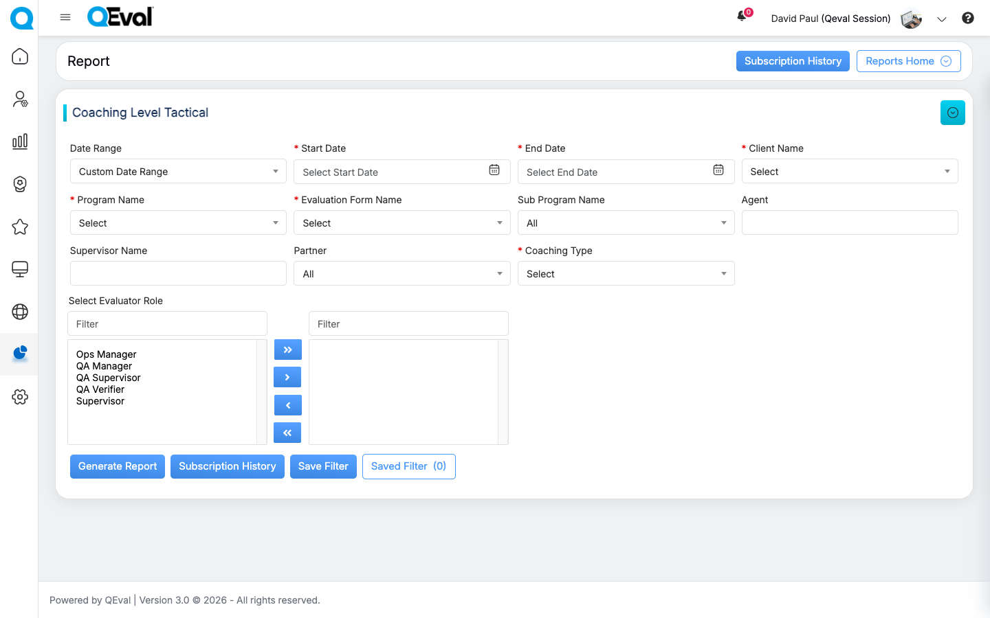This screenshot has height=618, width=990.
Task: Open the bar chart sidebar icon
Action: click(x=20, y=141)
